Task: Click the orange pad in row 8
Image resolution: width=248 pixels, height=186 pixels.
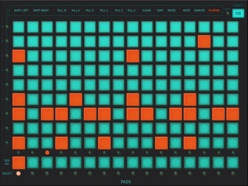Action: [204, 41]
